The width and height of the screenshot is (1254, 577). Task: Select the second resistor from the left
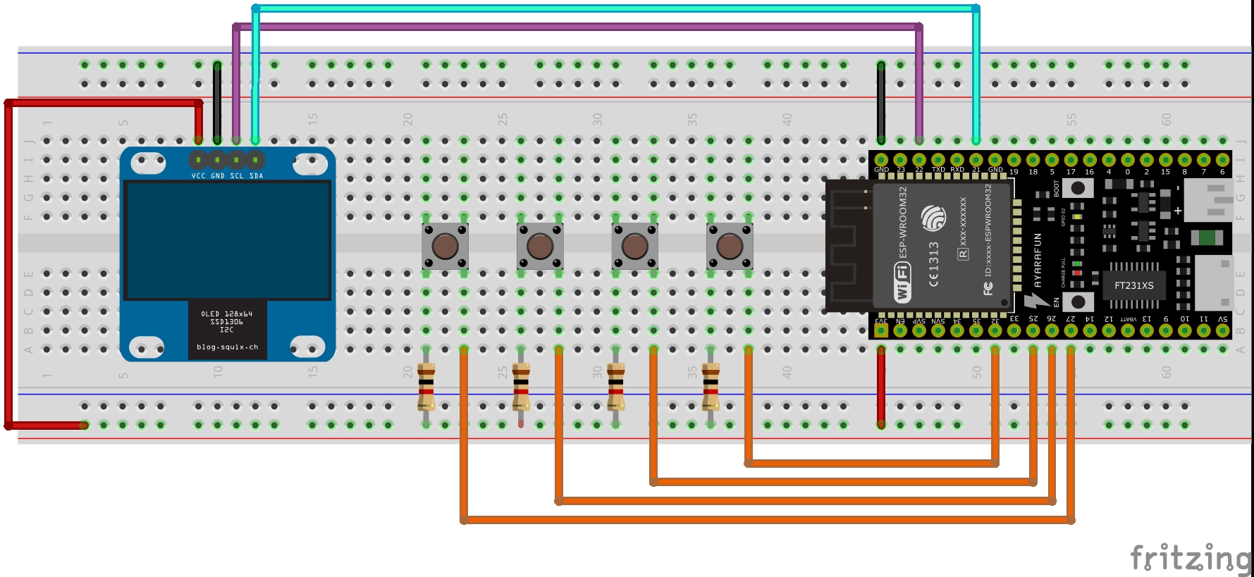pos(521,387)
